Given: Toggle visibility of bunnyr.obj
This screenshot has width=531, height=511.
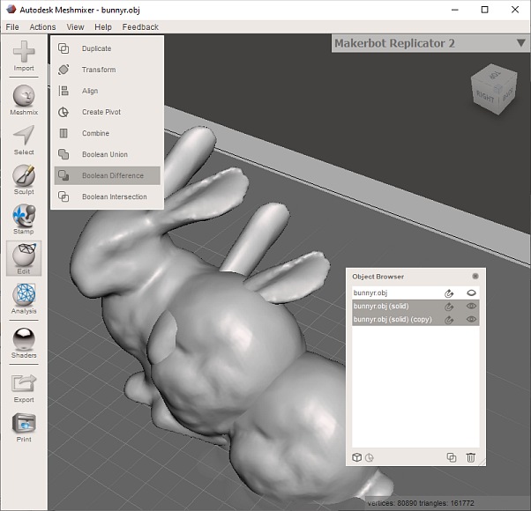Looking at the screenshot, I should pyautogui.click(x=471, y=293).
